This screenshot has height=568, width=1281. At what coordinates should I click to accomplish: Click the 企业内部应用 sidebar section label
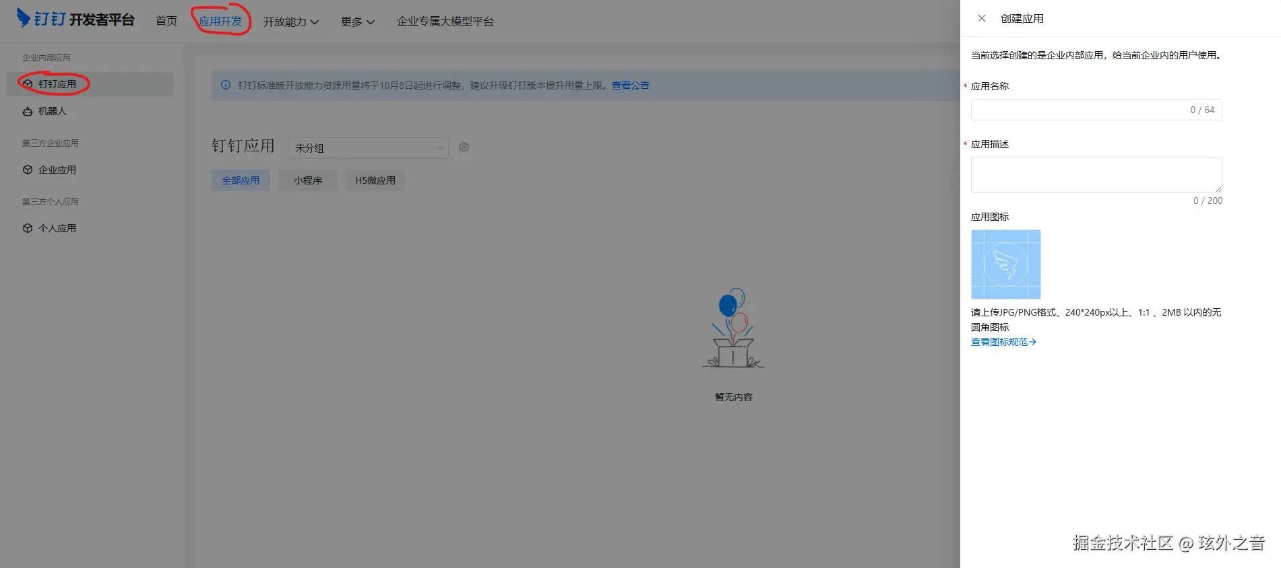click(46, 58)
